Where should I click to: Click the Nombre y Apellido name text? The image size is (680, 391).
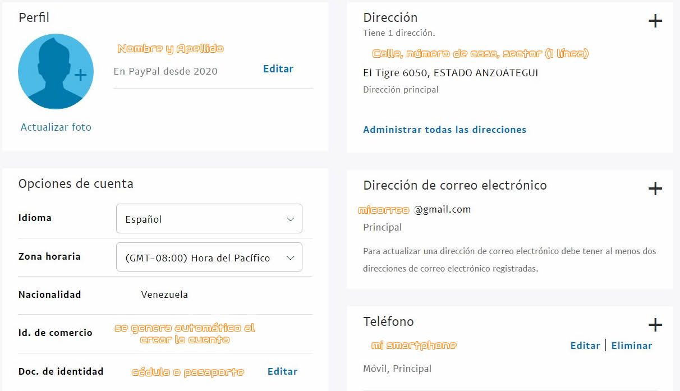tap(171, 49)
